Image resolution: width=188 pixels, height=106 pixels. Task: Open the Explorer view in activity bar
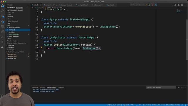tap(2, 6)
